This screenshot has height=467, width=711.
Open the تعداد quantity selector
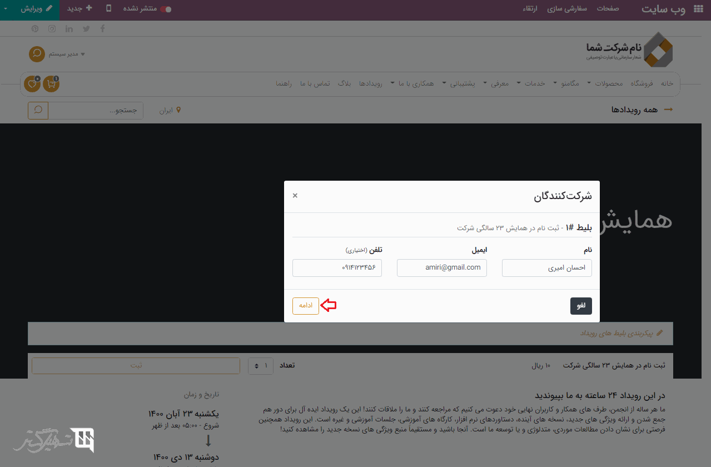coord(261,365)
